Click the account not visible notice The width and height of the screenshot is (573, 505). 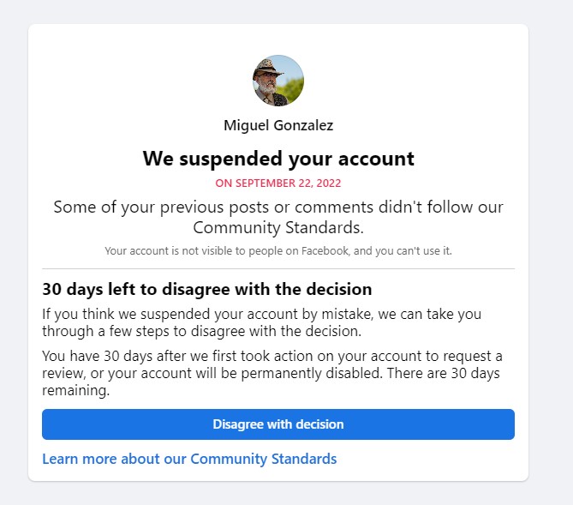click(x=278, y=250)
